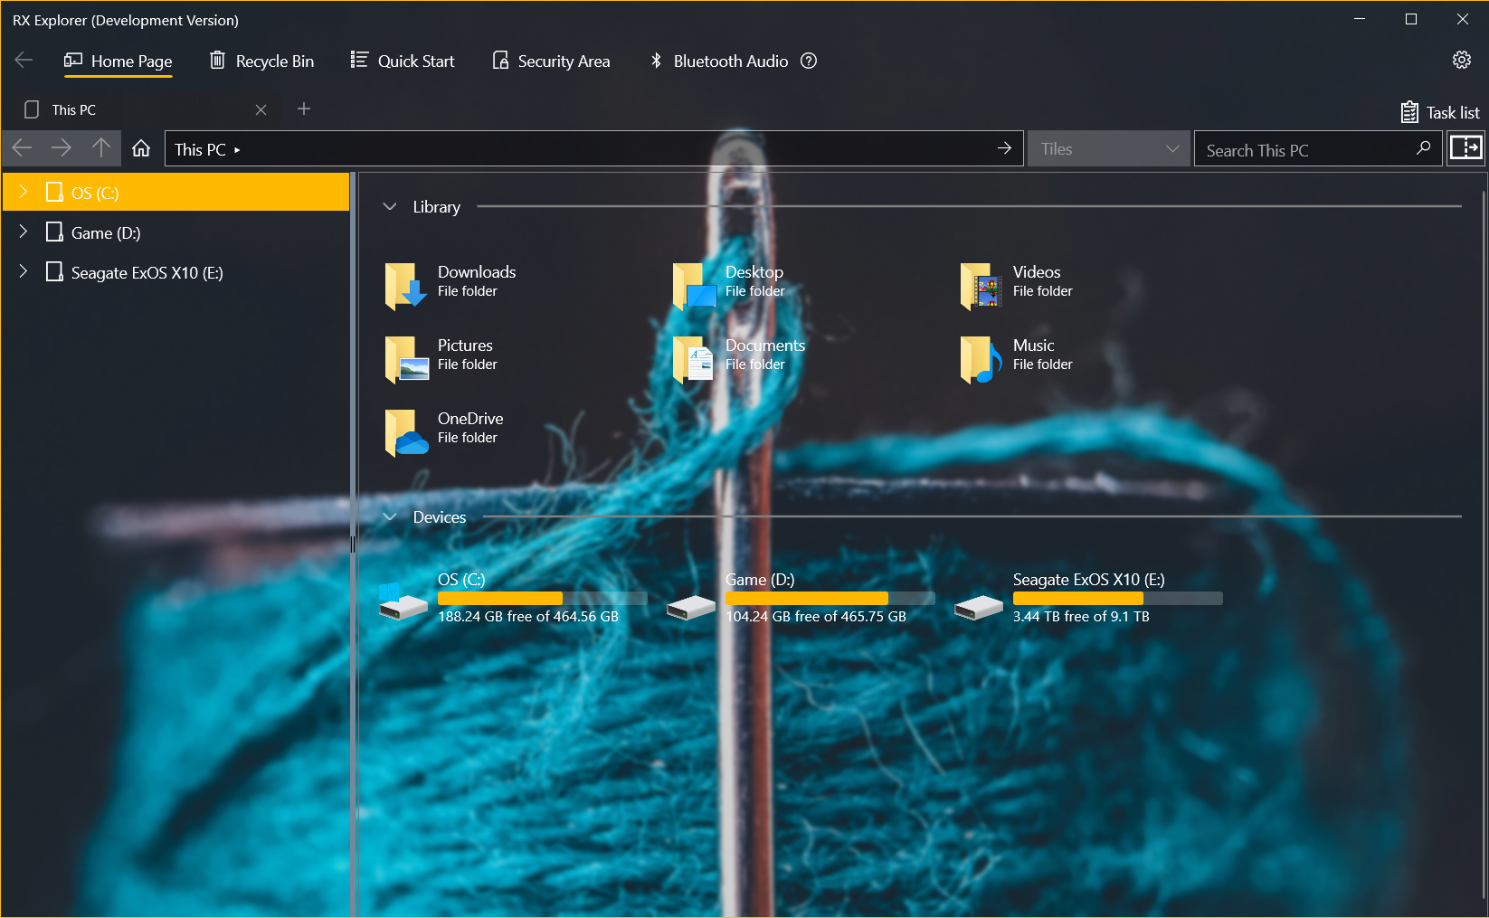Image resolution: width=1489 pixels, height=918 pixels.
Task: Open the Recycle Bin
Action: [x=261, y=62]
